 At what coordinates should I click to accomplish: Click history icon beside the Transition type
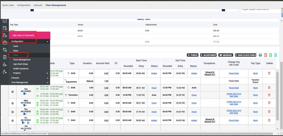(x=66, y=95)
